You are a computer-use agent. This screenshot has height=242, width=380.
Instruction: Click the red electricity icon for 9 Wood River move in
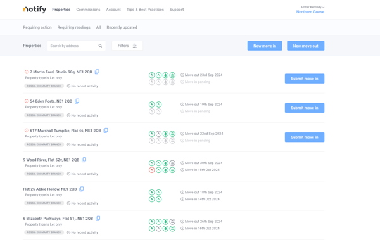point(152,170)
